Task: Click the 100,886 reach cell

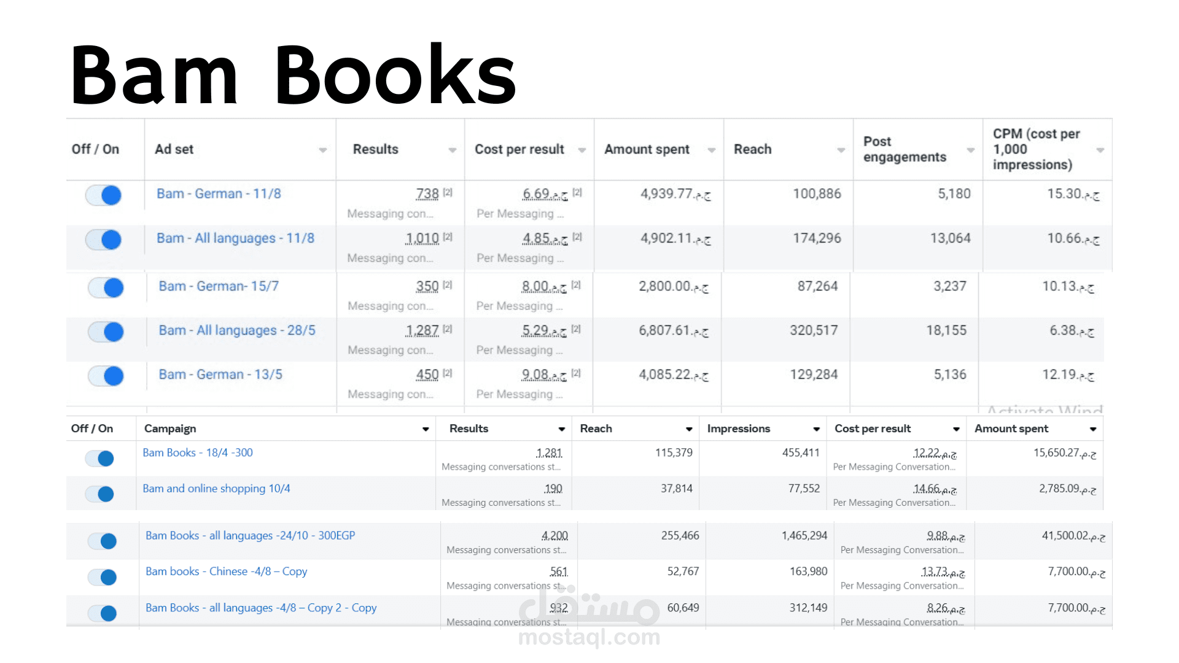Action: (817, 194)
